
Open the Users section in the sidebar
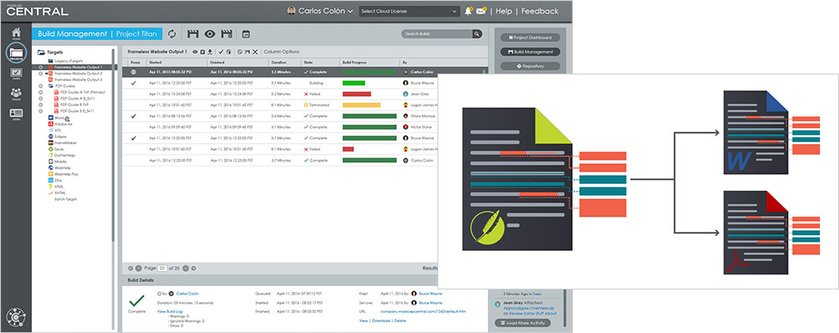click(x=16, y=115)
